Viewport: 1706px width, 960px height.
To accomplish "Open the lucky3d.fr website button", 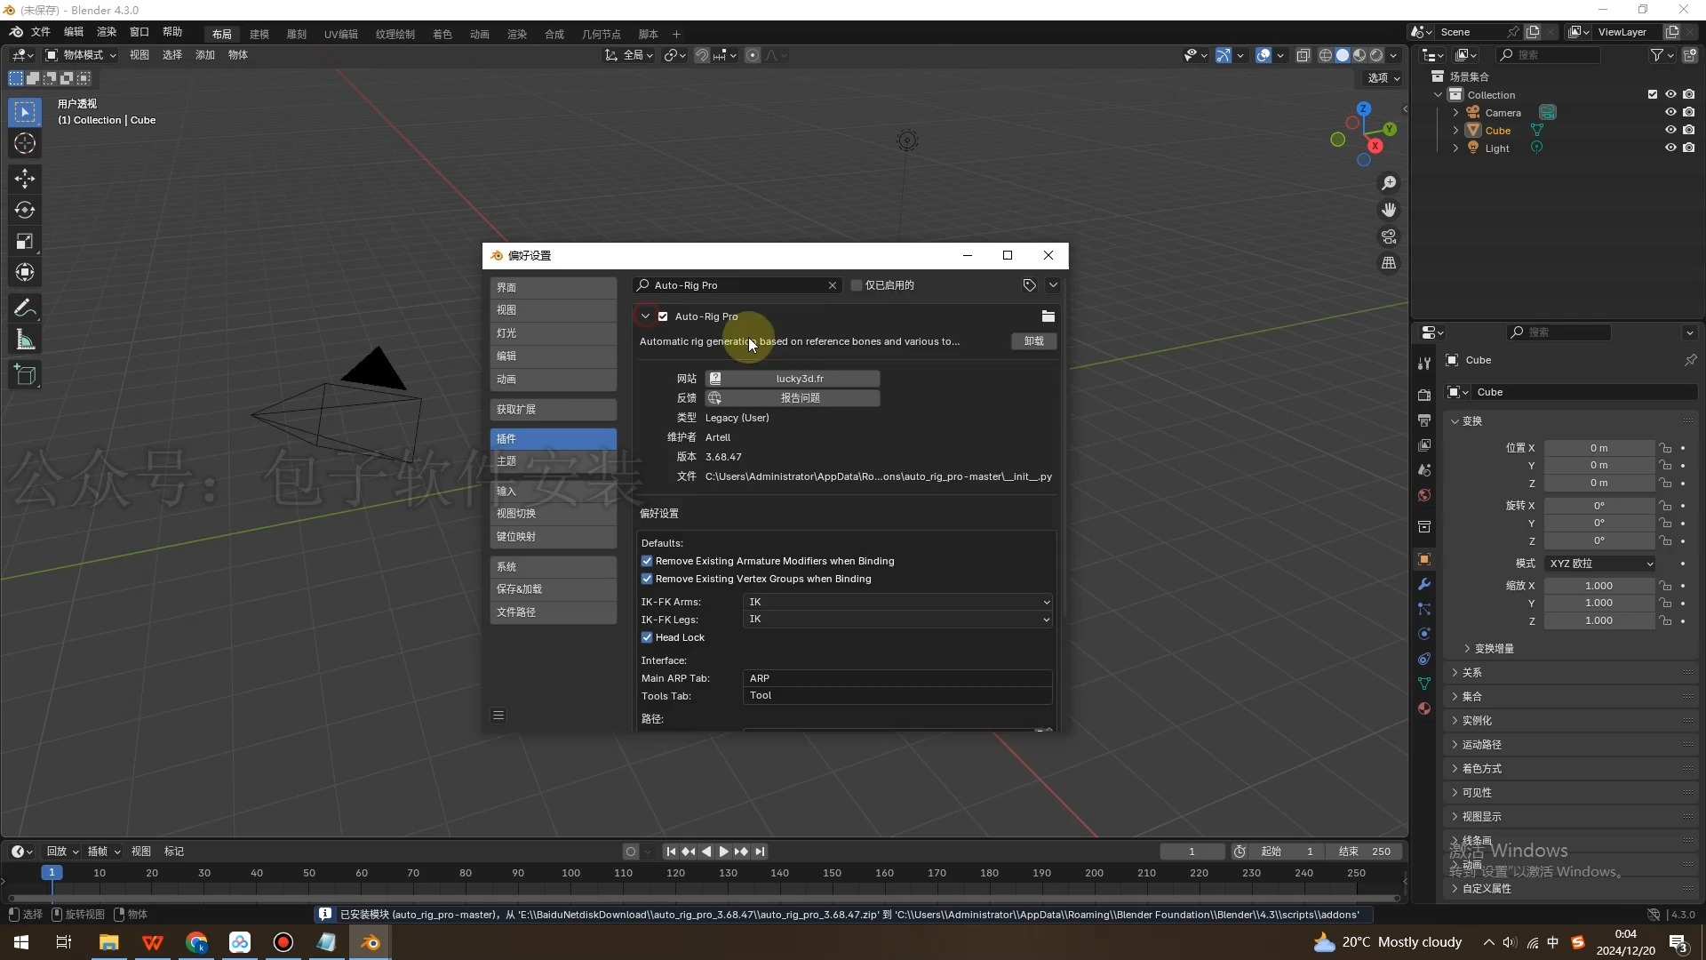I will (793, 379).
